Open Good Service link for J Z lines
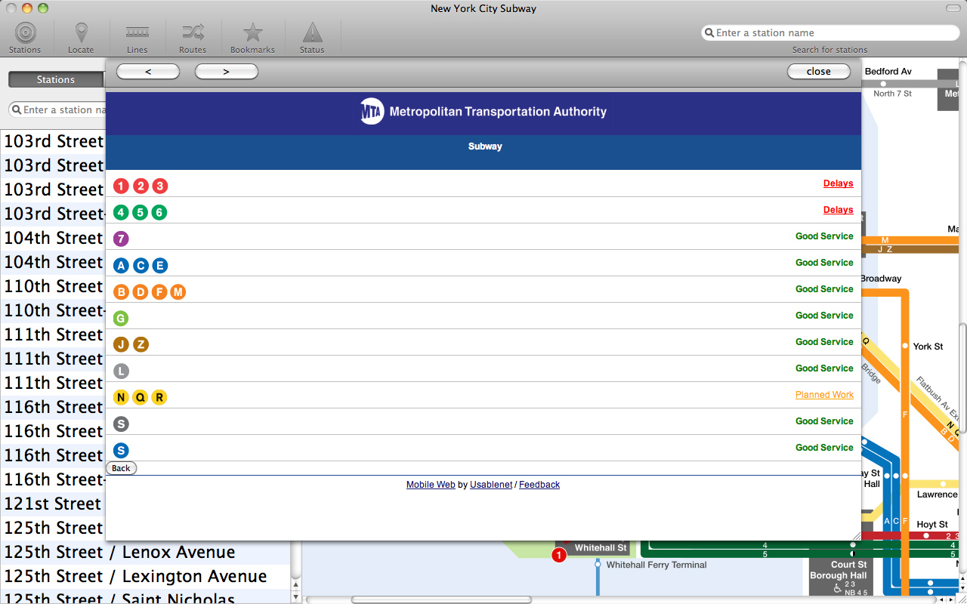This screenshot has height=604, width=967. pos(824,342)
